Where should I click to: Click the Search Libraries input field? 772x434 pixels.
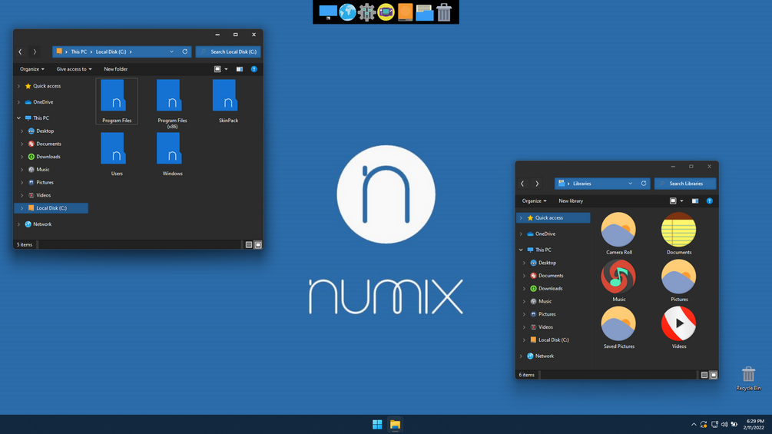[x=685, y=184]
